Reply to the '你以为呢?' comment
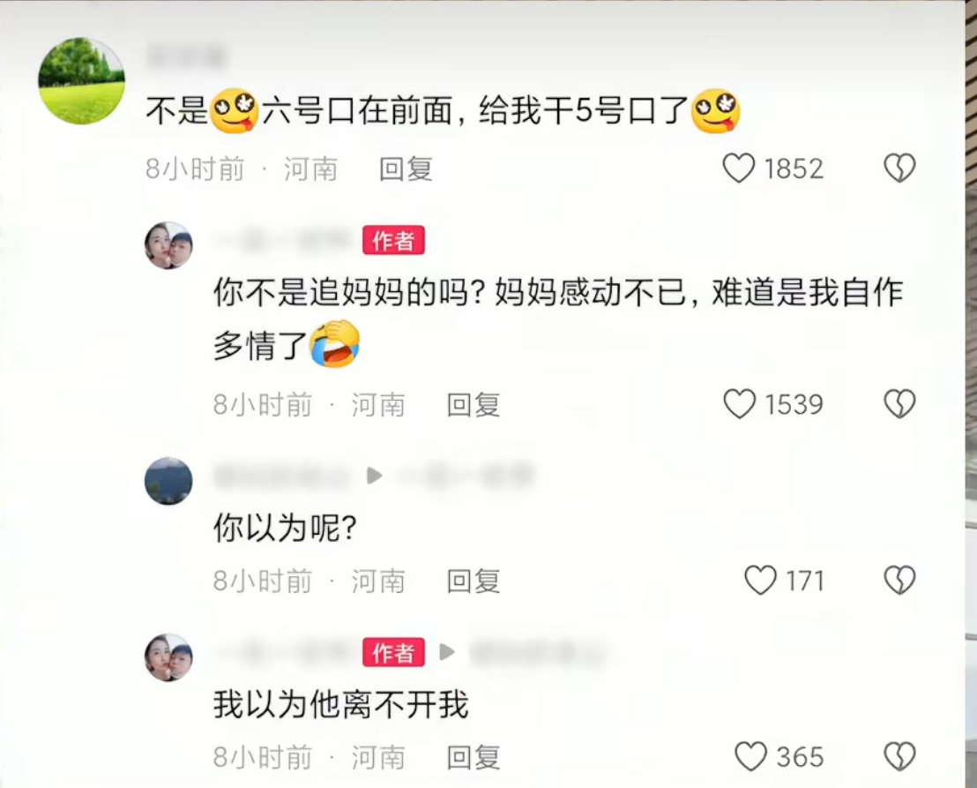977x788 pixels. [474, 581]
